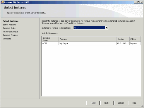Click the Edition column header
144x108 pixels.
click(x=135, y=39)
